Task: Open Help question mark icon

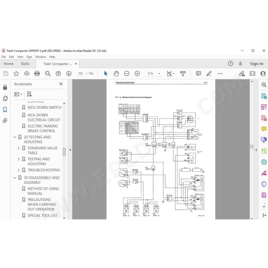Action: coord(230,64)
